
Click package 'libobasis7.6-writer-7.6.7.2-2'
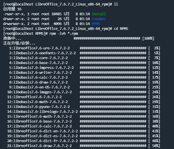(43, 72)
